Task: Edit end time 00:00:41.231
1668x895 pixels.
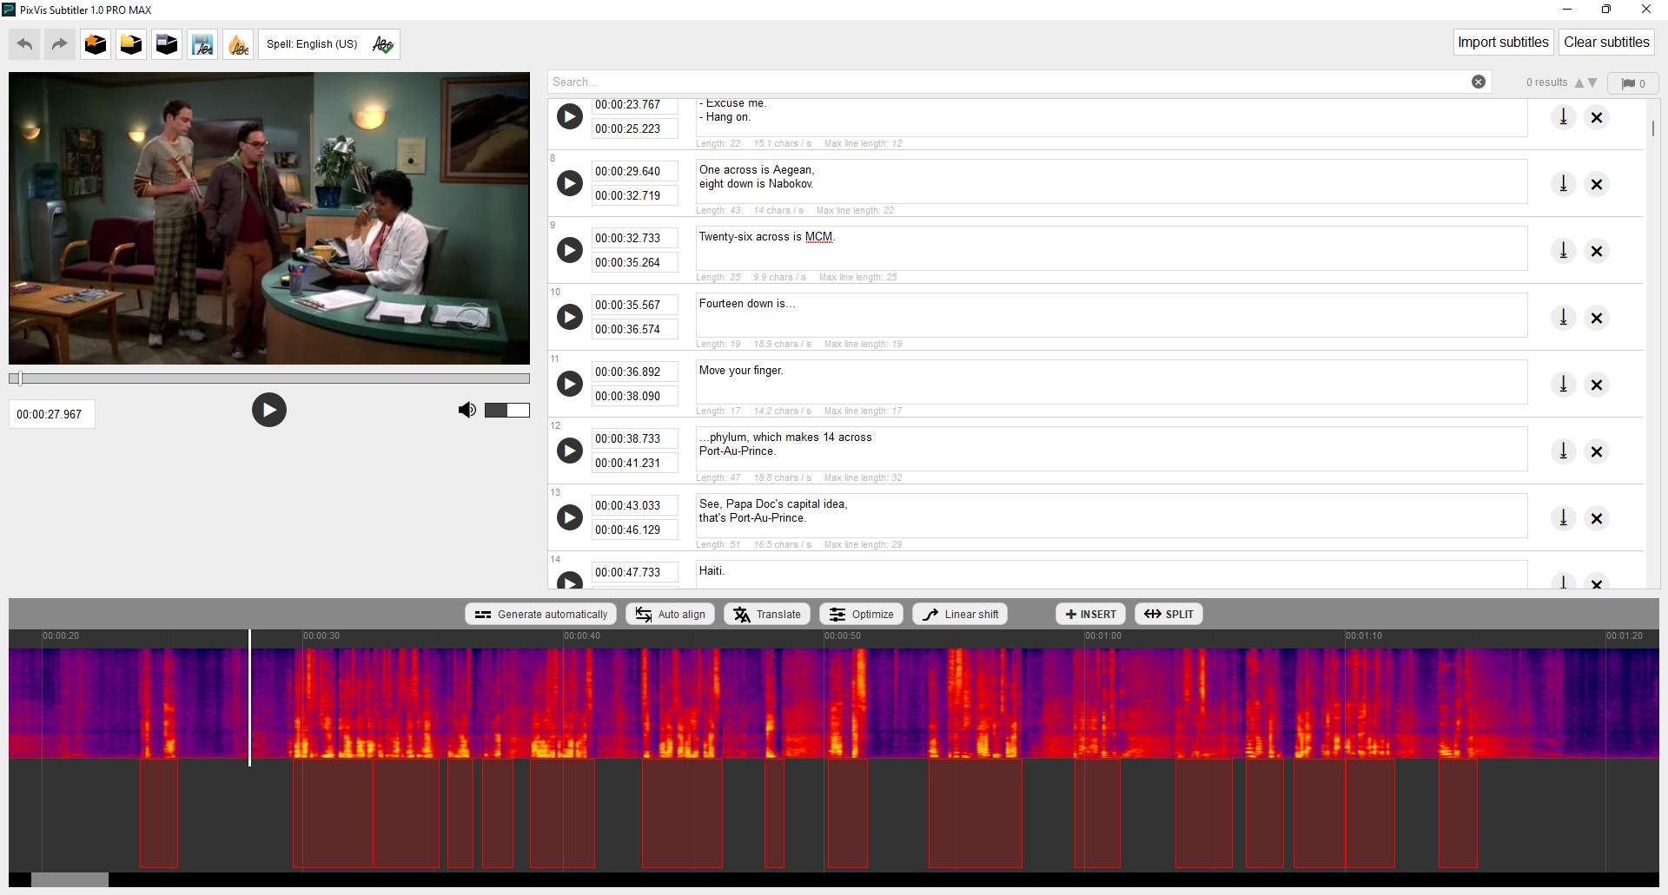Action: click(635, 463)
